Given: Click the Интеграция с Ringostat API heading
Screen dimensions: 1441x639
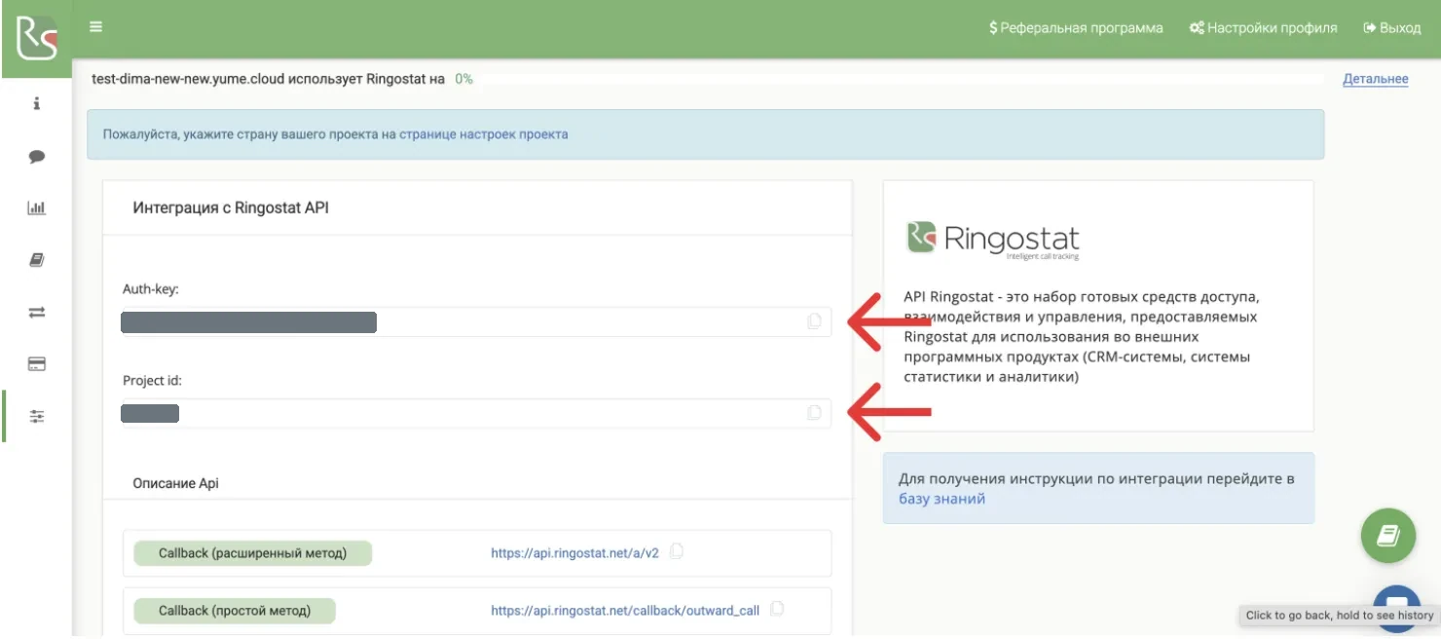Looking at the screenshot, I should tap(231, 207).
